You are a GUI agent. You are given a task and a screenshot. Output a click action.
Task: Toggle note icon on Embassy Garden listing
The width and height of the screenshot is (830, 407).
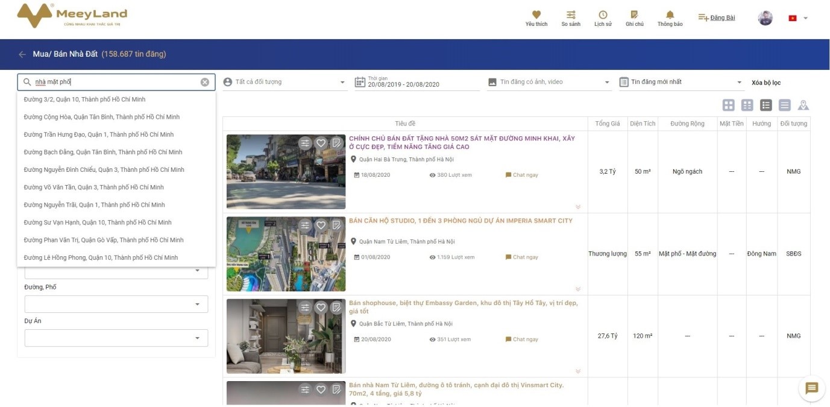(x=336, y=308)
